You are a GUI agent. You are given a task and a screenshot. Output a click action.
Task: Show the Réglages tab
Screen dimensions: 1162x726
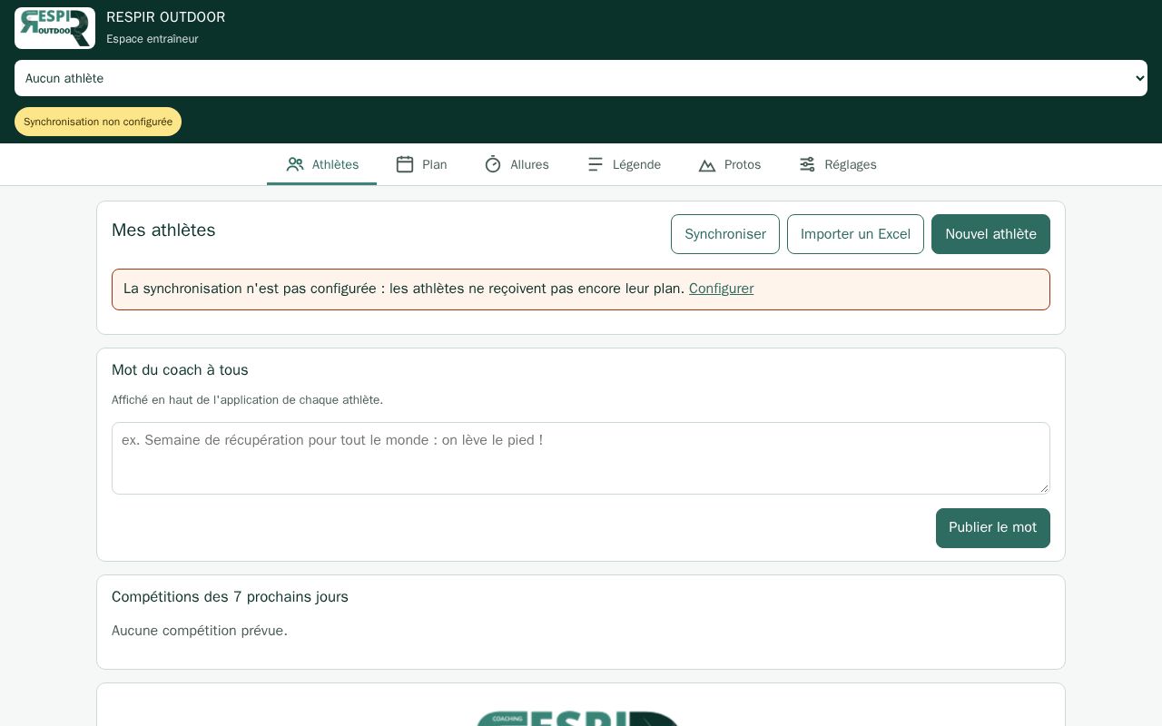838,164
